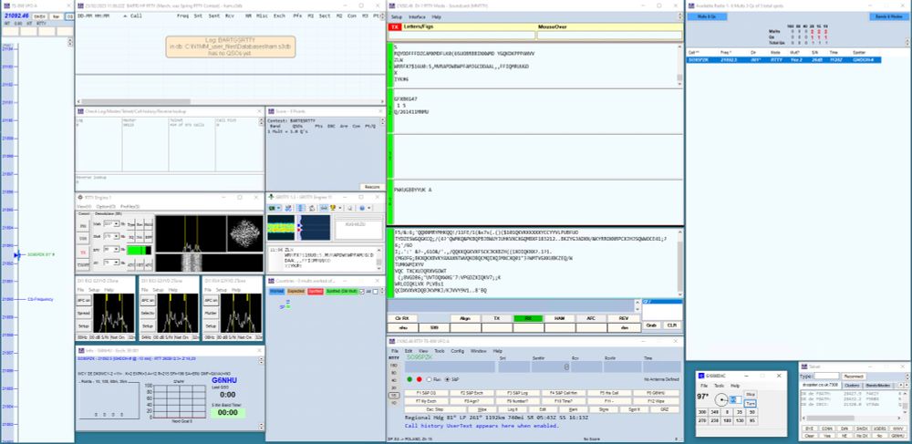The height and width of the screenshot is (444, 912).
Task: Click the spectrum plot in the Flutter 2Tone window
Action: [241, 313]
